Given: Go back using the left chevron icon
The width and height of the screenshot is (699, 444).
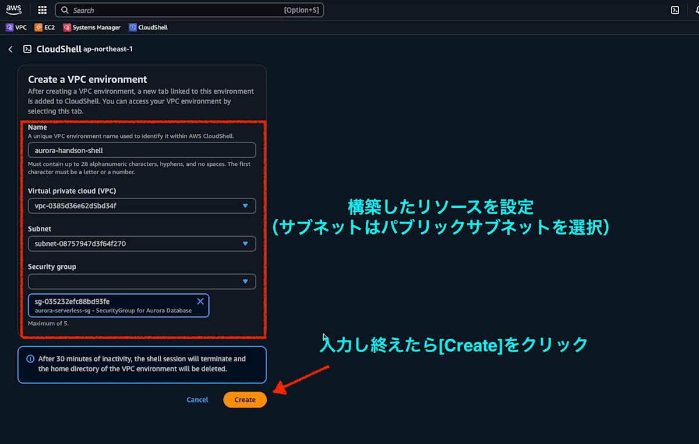Looking at the screenshot, I should 10,49.
